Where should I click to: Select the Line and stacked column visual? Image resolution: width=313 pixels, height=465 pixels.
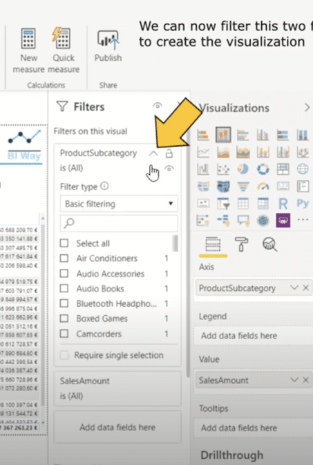pos(263,152)
